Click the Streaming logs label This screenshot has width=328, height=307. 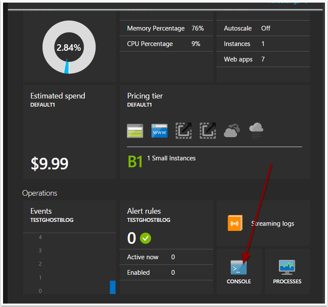272,224
